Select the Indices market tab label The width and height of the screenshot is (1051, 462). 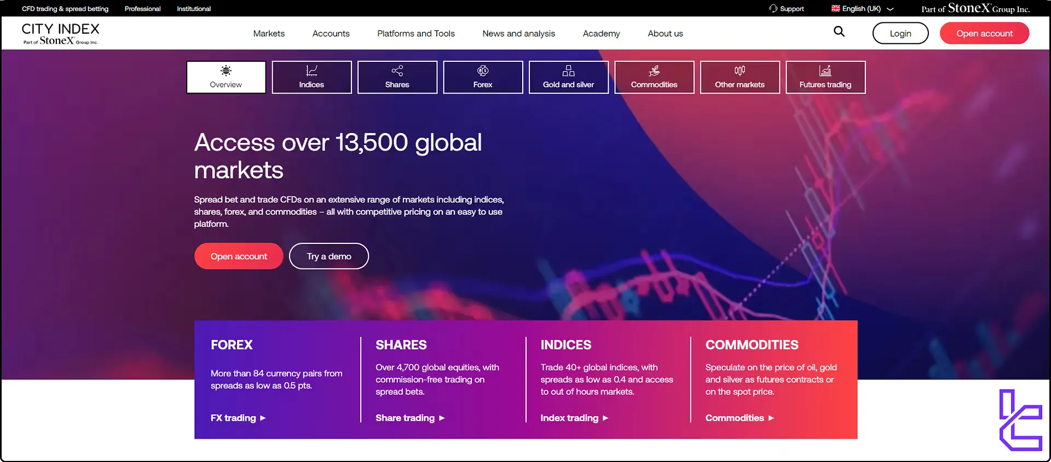point(311,85)
